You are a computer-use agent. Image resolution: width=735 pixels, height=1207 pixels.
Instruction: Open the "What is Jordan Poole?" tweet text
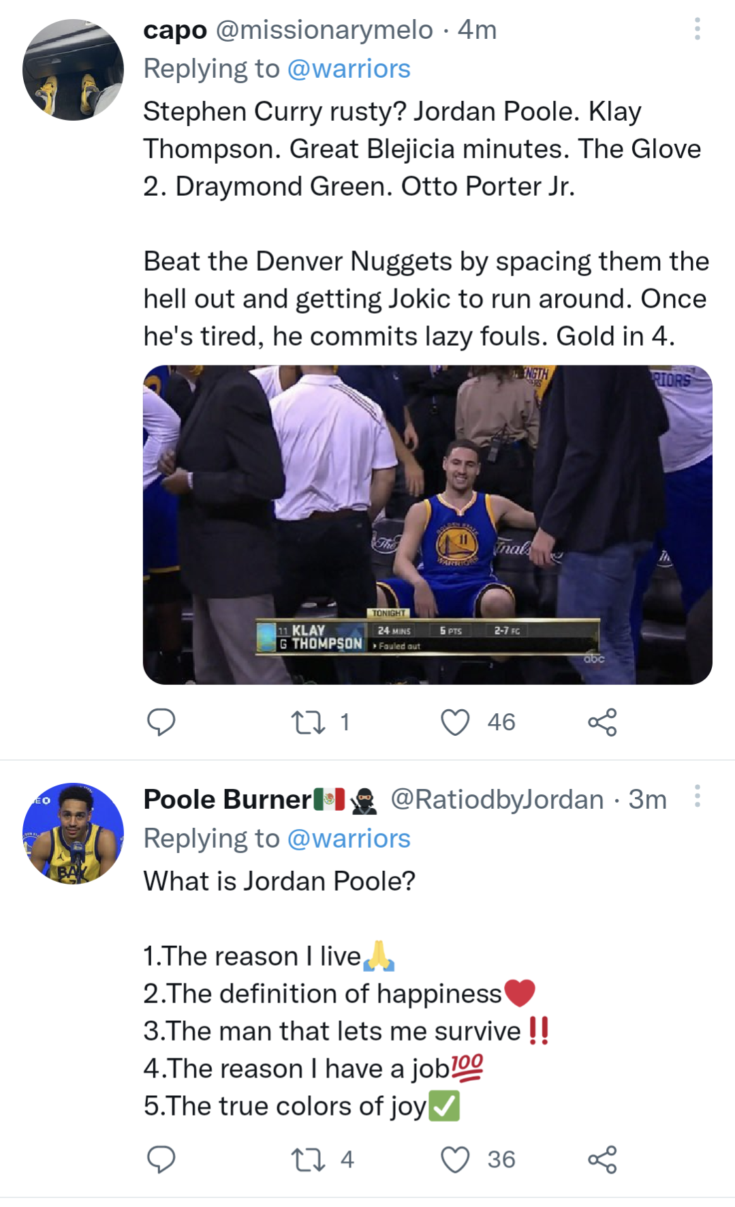[279, 881]
